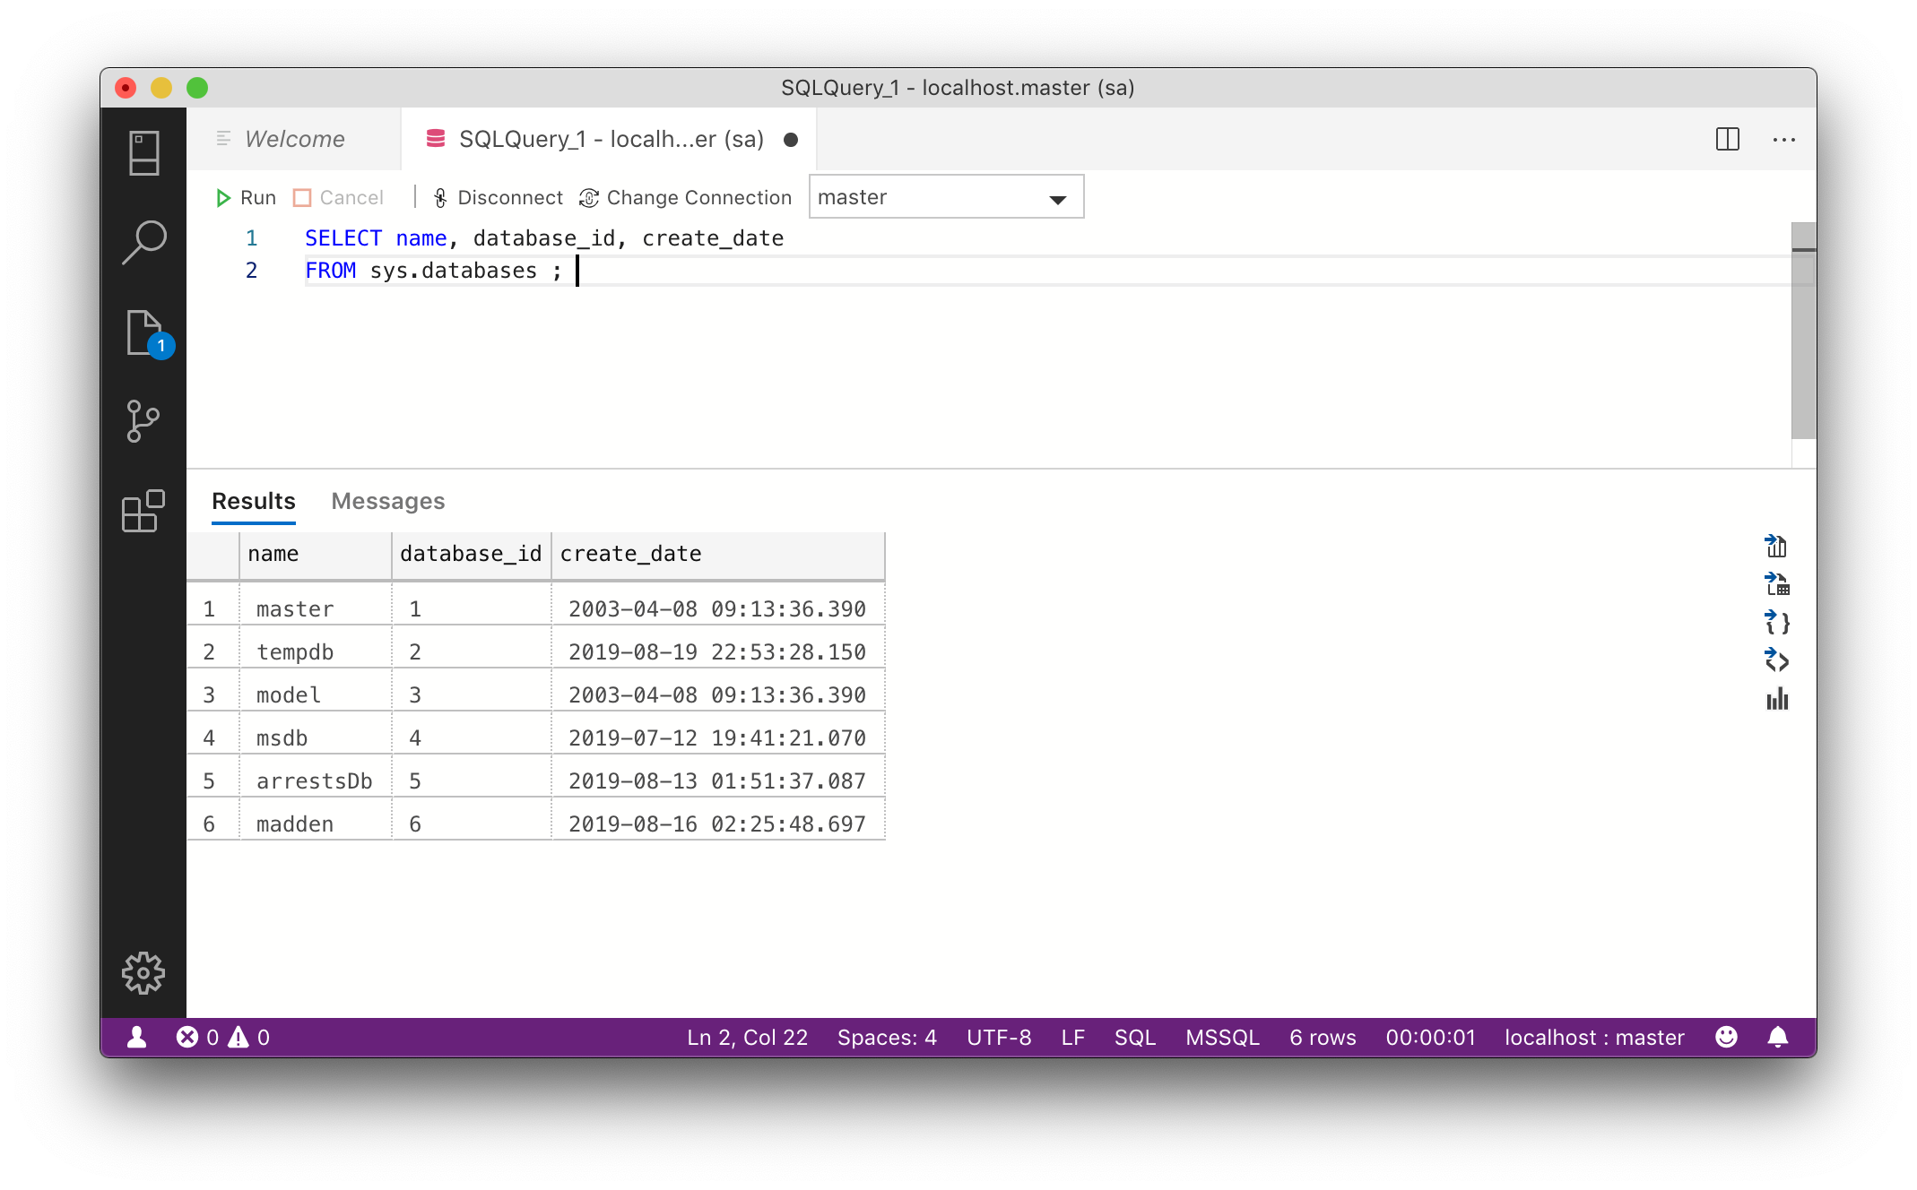This screenshot has height=1190, width=1917.
Task: Click the Save as CSV results icon
Action: point(1776,546)
